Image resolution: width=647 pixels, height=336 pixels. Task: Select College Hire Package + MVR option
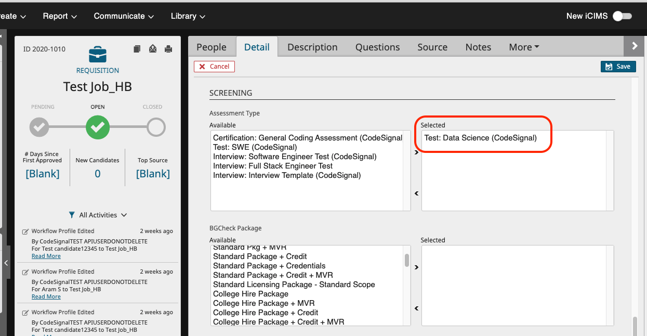[x=263, y=303]
